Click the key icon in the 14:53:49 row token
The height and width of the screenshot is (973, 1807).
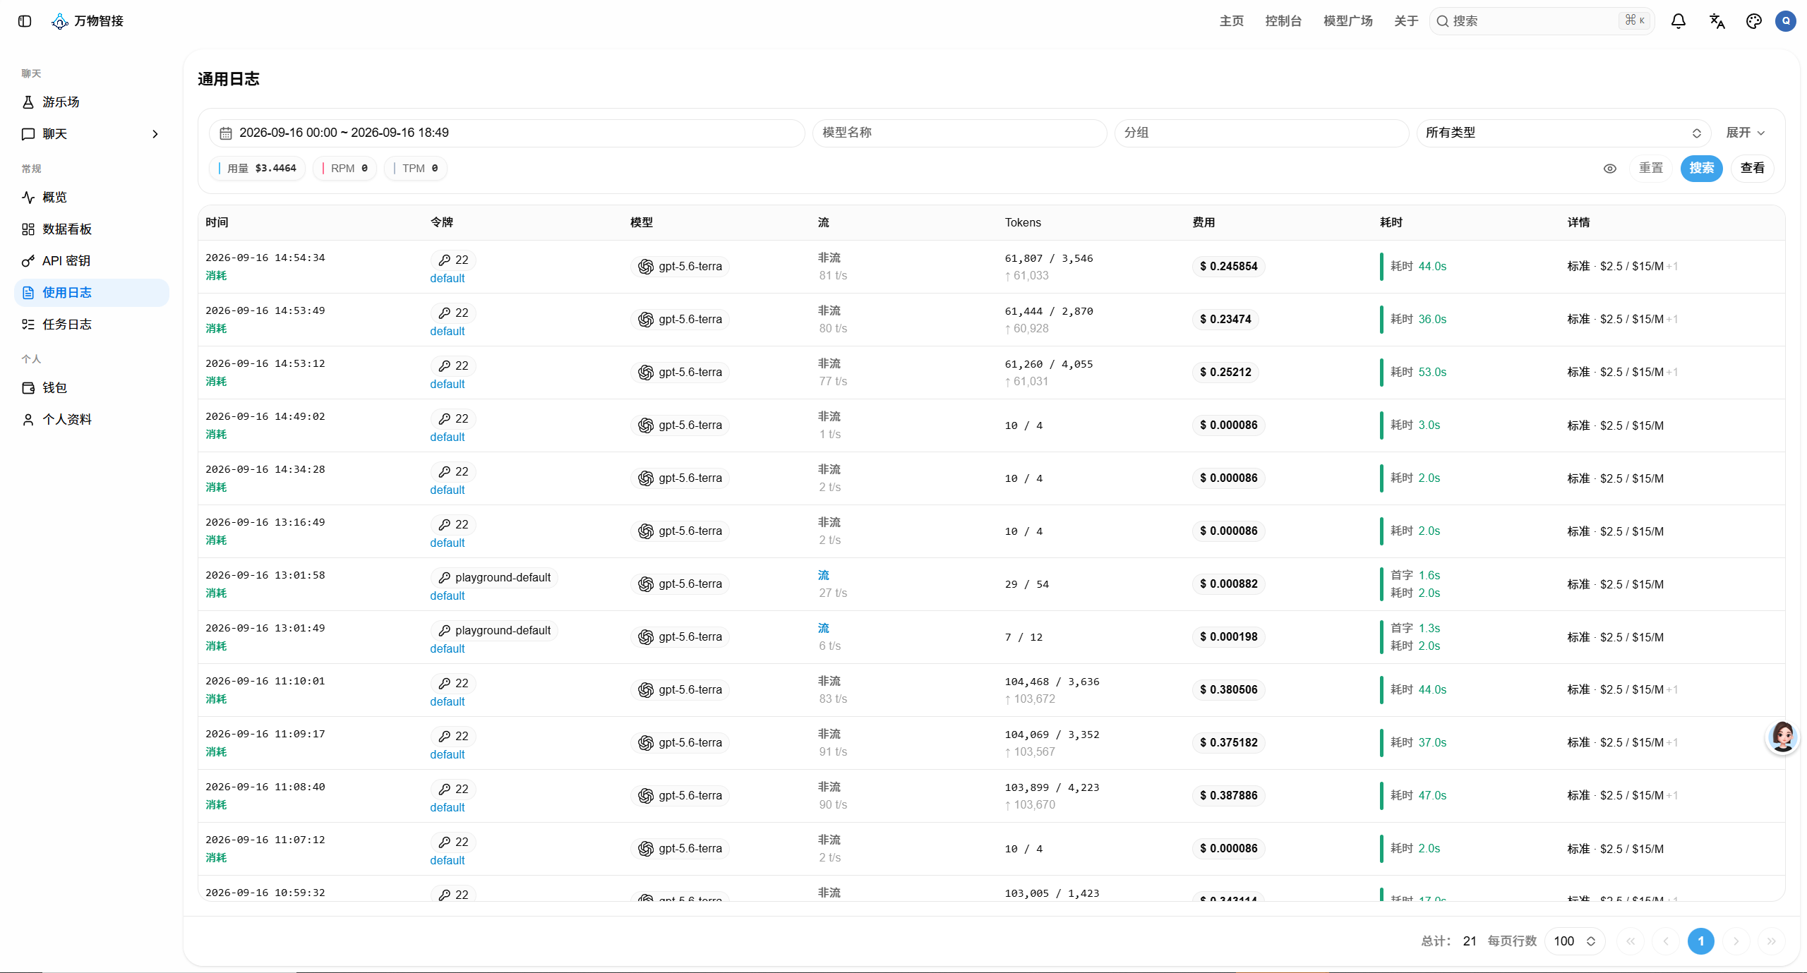point(445,313)
